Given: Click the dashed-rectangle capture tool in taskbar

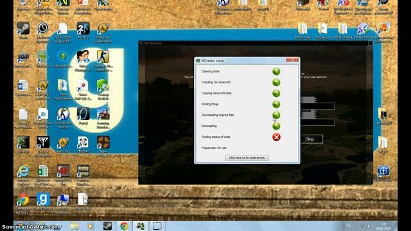Looking at the screenshot, I should click(157, 226).
